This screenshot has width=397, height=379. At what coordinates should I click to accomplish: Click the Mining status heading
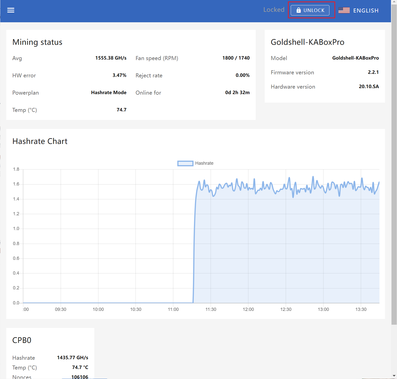coord(37,42)
